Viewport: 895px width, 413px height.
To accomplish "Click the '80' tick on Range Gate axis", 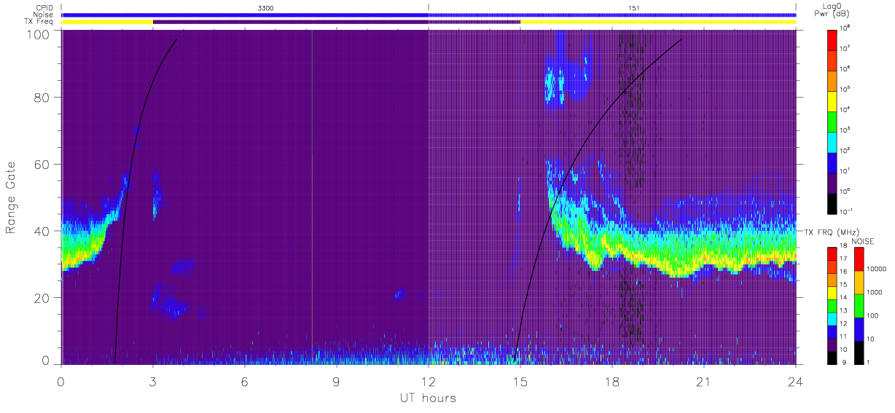I will click(42, 97).
